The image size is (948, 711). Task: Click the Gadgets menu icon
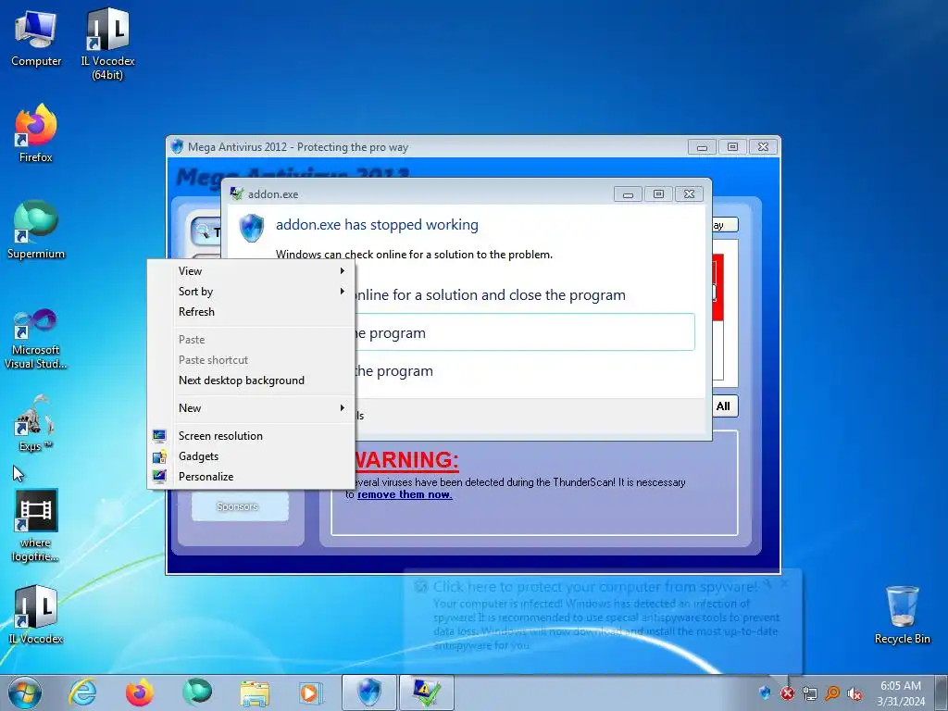coord(159,456)
